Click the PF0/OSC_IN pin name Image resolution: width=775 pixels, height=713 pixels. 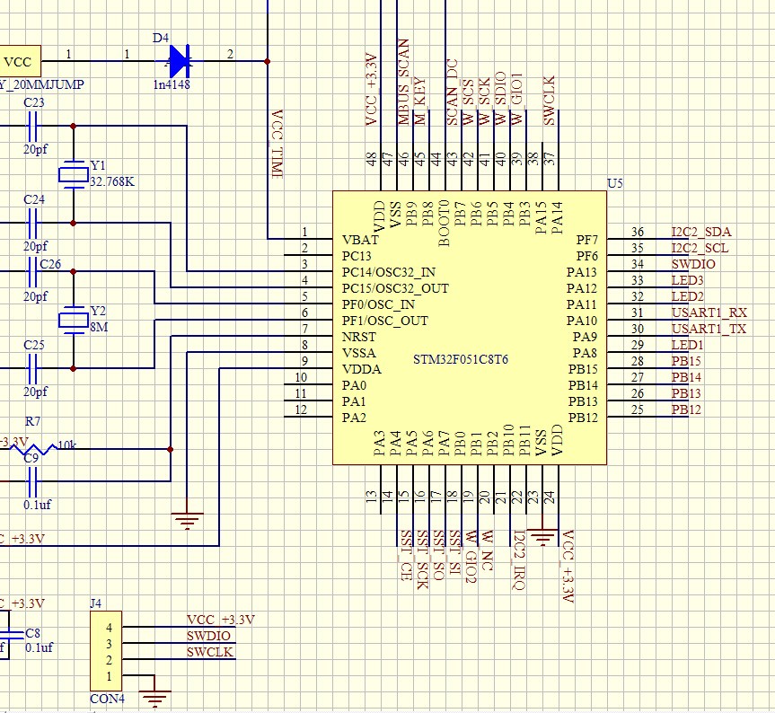coord(378,304)
